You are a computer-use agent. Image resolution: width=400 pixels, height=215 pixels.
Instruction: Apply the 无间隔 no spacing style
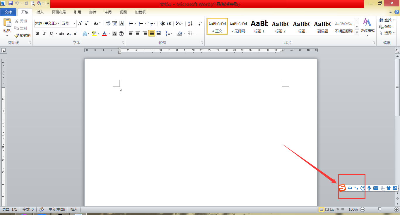coord(238,27)
